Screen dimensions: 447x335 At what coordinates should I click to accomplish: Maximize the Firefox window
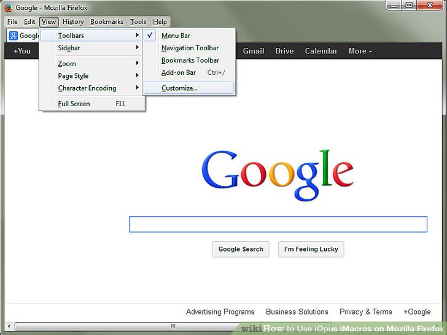click(409, 6)
